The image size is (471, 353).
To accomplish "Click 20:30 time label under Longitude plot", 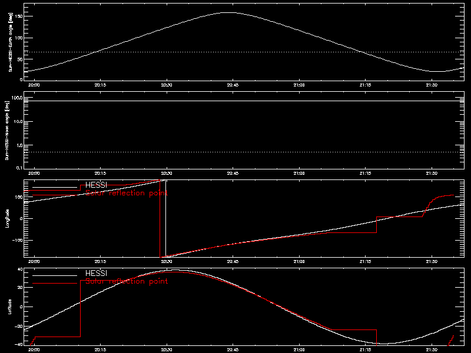I will [x=167, y=262].
